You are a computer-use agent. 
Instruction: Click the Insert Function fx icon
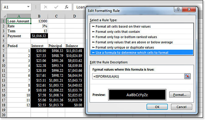coord(67,7)
